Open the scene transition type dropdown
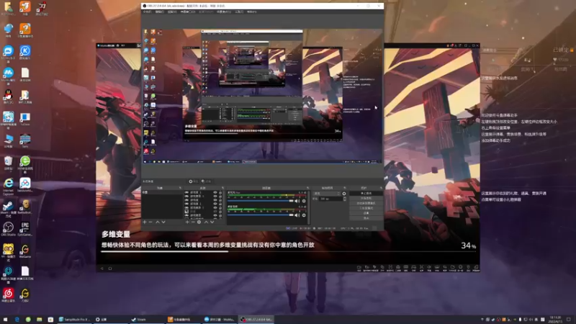 point(327,194)
